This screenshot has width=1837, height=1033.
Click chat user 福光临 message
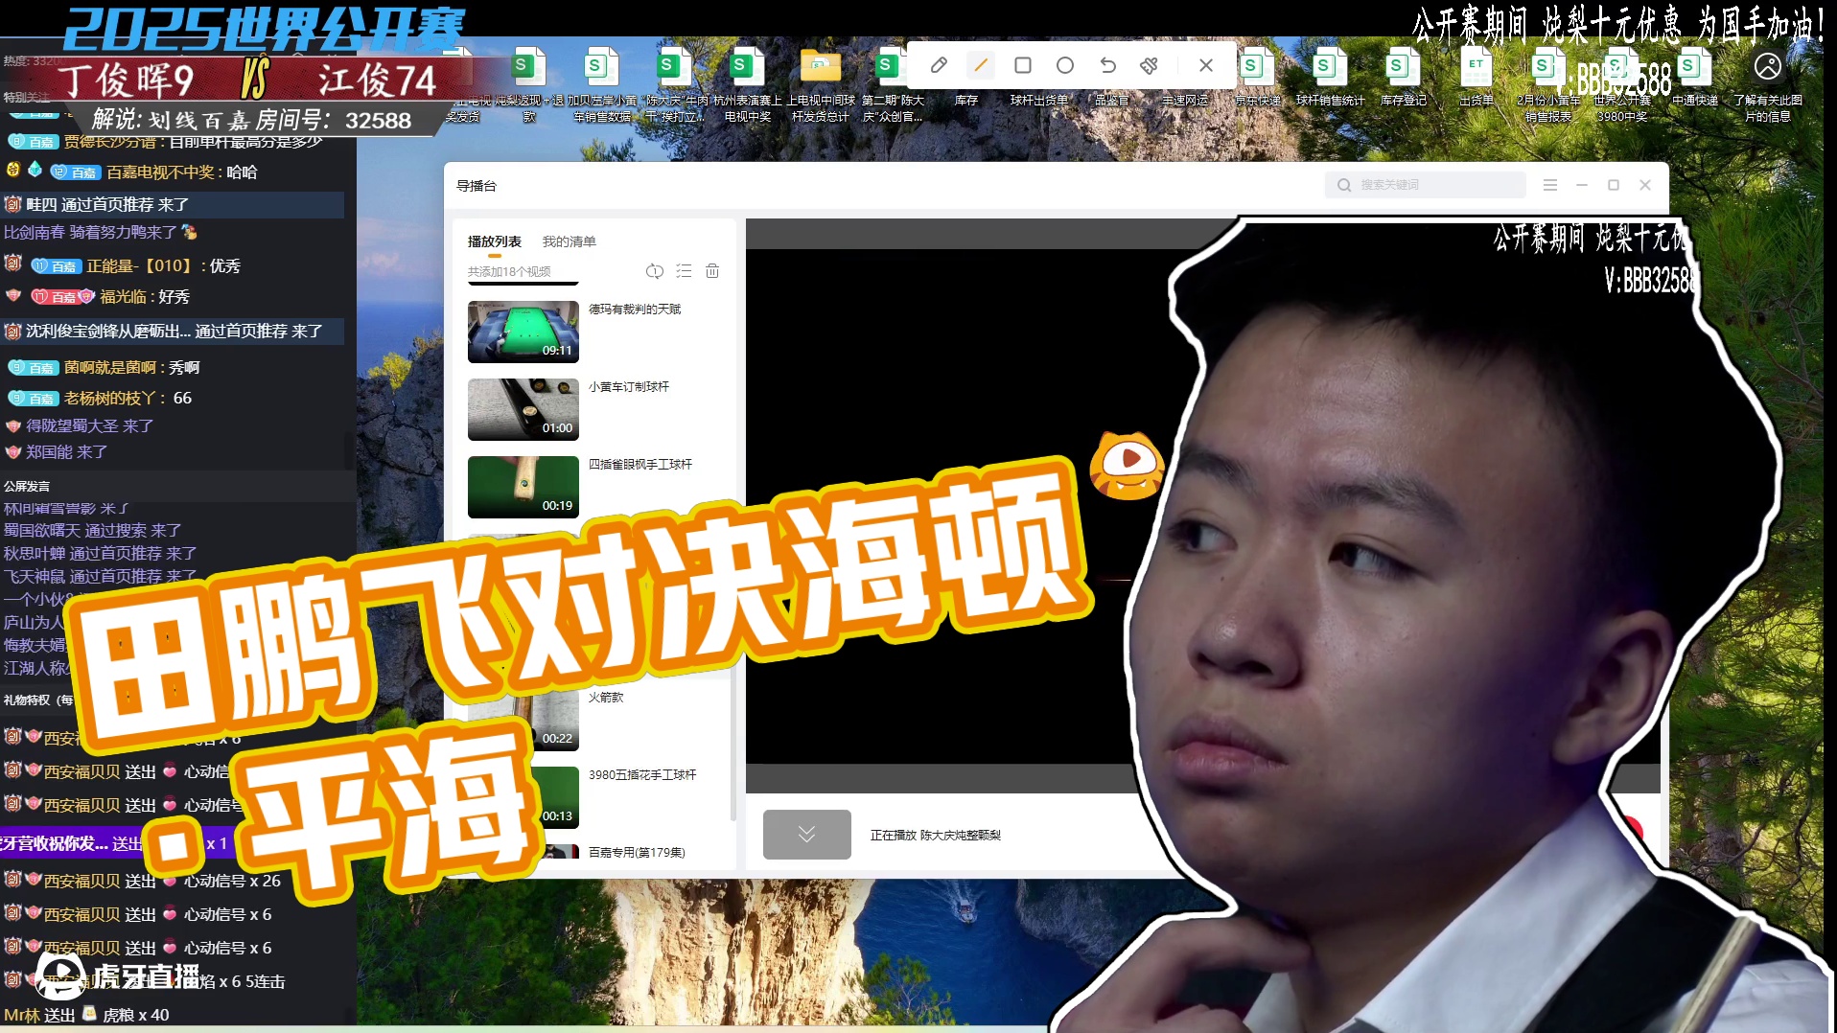click(x=98, y=296)
